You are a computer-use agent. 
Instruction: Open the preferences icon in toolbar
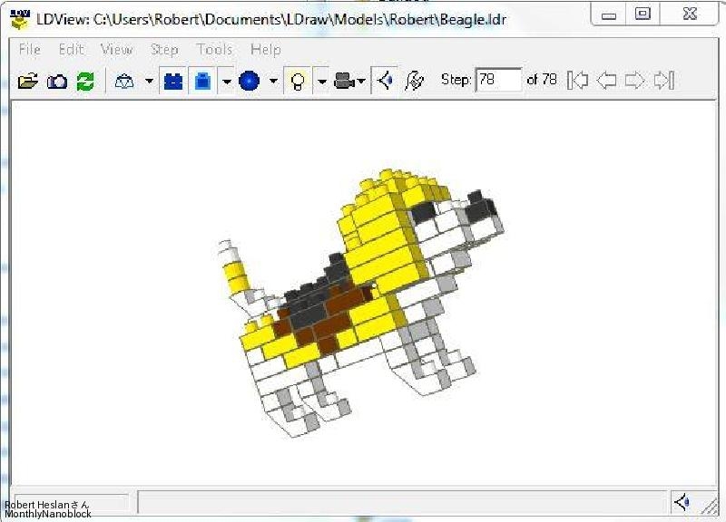tap(414, 81)
